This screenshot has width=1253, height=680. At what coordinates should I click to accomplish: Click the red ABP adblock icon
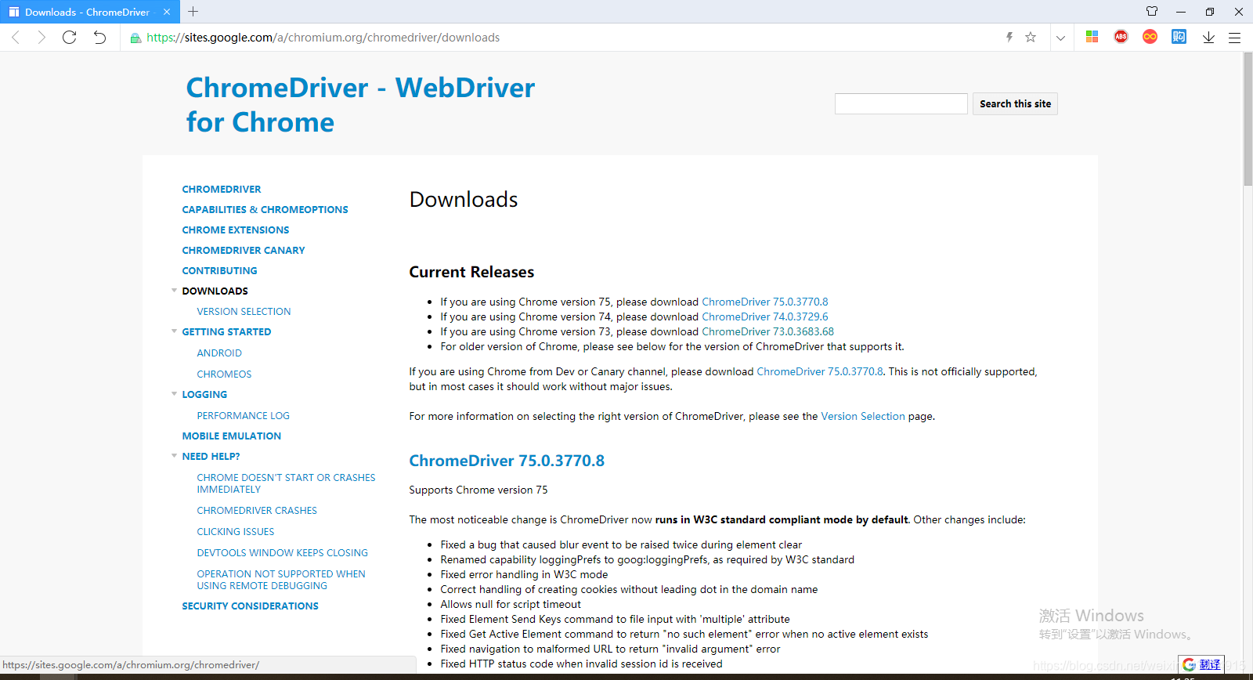tap(1121, 37)
